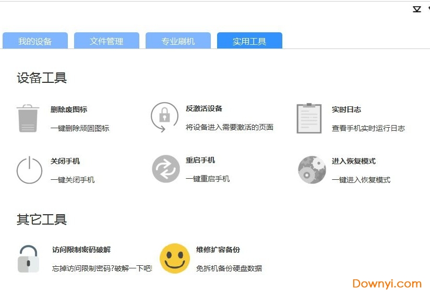
Task: Click the 一键进入恢复模式 description text
Action: click(361, 180)
